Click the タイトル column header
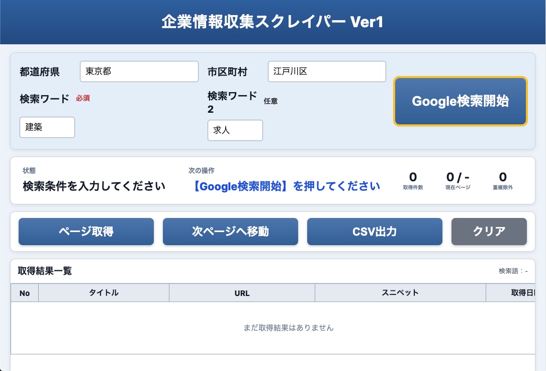Viewport: 546px width, 371px height. click(x=104, y=293)
